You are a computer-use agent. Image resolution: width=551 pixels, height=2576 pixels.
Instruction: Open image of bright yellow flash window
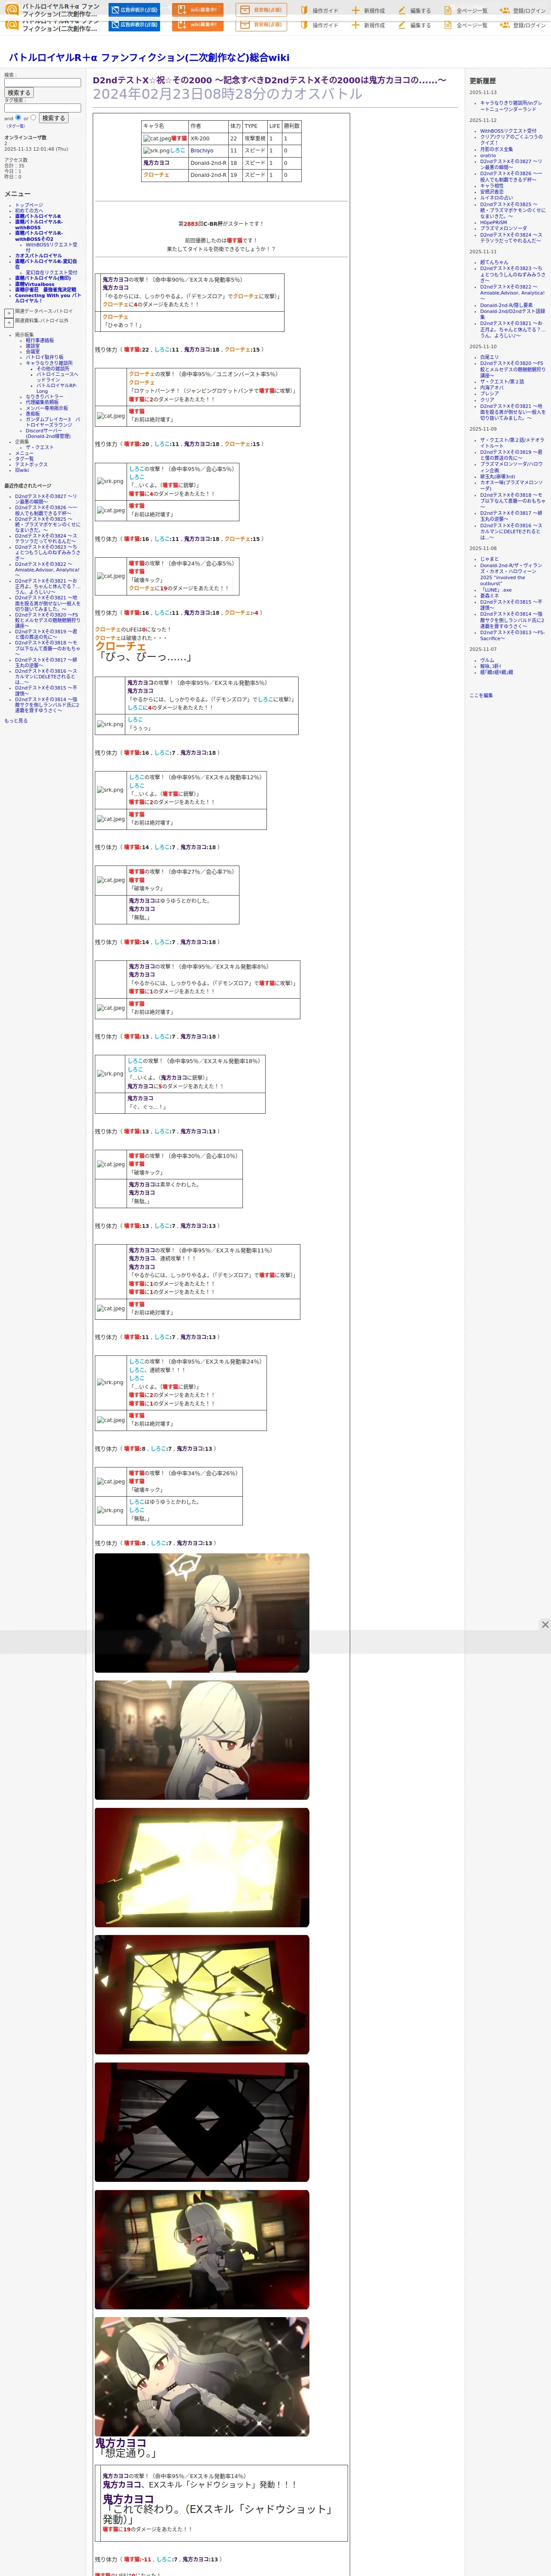(x=202, y=1867)
